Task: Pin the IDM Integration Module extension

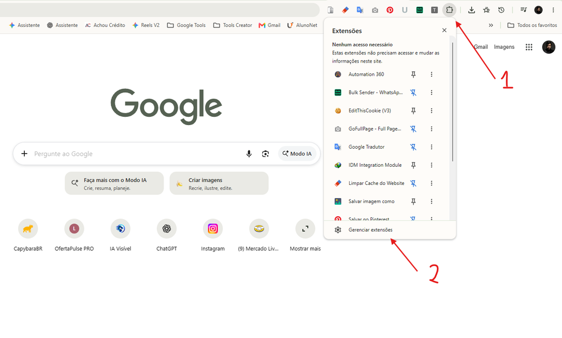Action: click(413, 165)
